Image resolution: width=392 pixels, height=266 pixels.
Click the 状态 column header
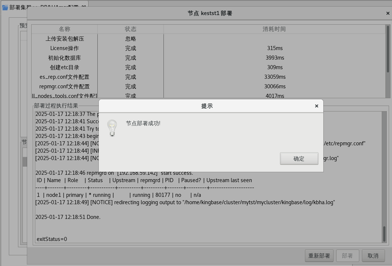point(130,29)
